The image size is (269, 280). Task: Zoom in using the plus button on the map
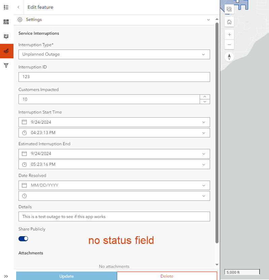click(x=229, y=34)
